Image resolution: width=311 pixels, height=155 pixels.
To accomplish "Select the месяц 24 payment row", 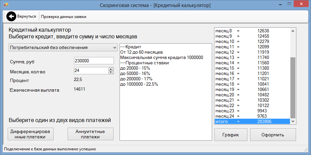I will point(252,116).
